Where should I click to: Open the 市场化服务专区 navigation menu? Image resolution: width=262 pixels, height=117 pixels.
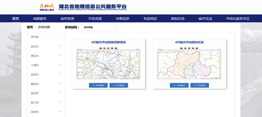[x=238, y=19]
